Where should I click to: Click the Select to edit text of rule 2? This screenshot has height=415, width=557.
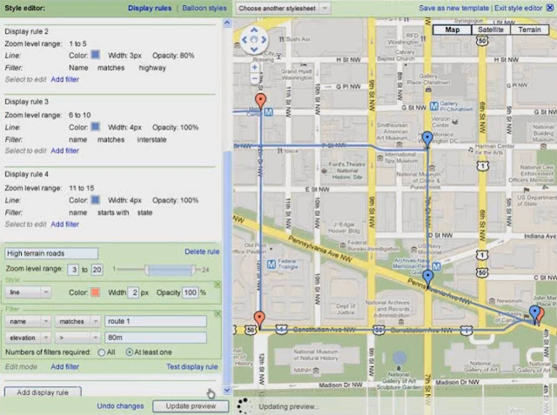tap(25, 79)
